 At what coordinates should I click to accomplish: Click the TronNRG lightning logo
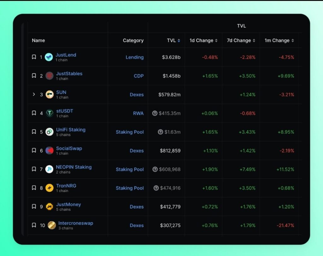point(50,188)
